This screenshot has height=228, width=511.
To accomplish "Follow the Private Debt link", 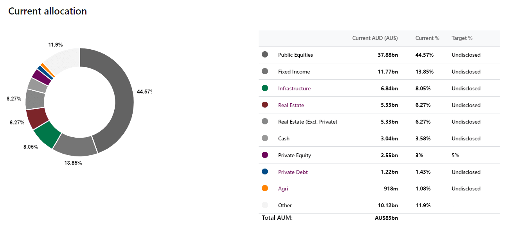I will (x=293, y=172).
